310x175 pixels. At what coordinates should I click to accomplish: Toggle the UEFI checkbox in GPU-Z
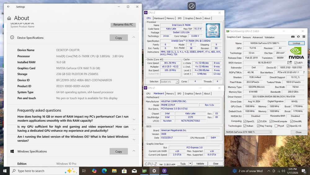[x=296, y=62]
